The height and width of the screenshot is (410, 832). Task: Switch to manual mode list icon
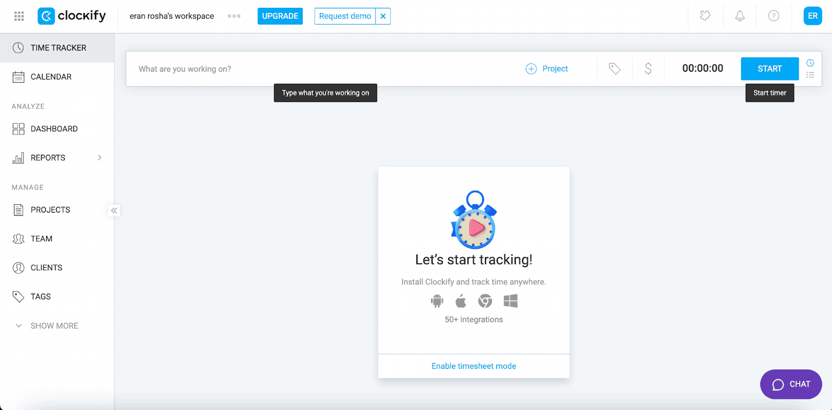pos(810,75)
